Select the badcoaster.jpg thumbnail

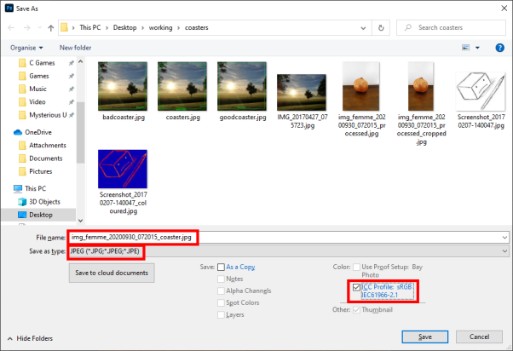click(x=123, y=86)
